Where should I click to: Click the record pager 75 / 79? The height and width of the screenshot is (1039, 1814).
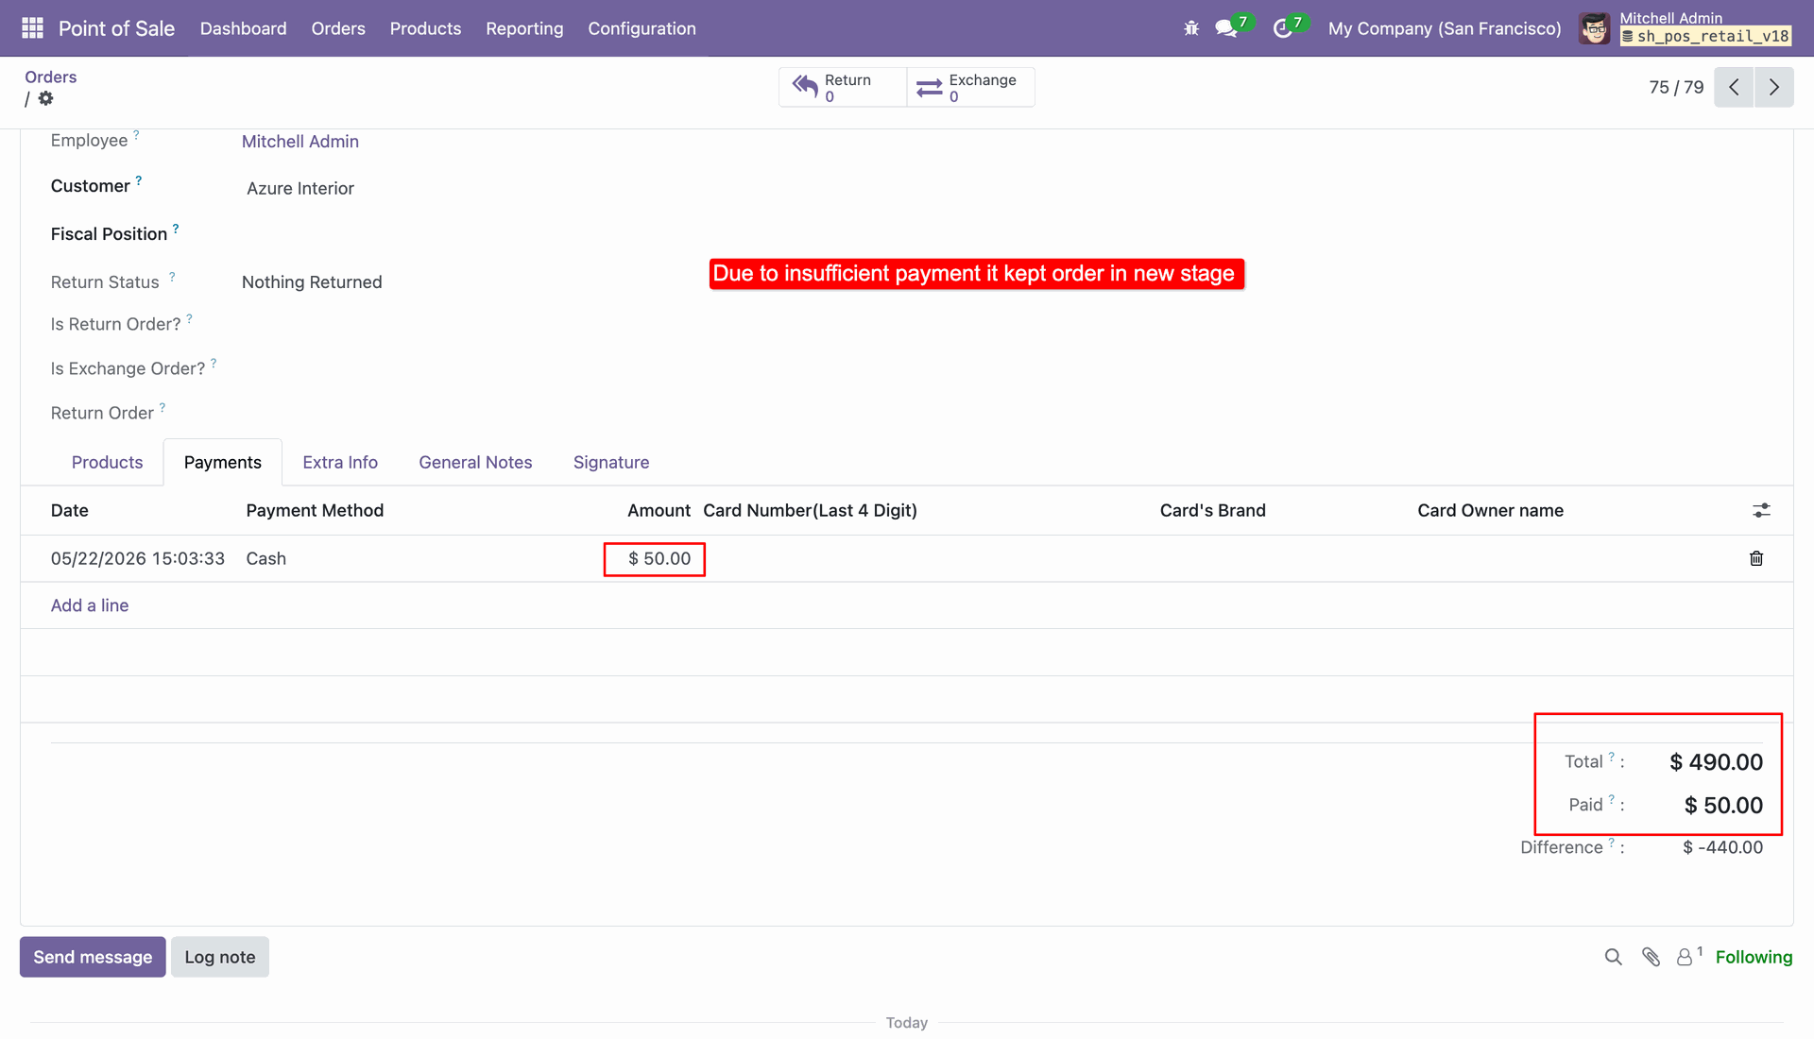click(x=1676, y=87)
